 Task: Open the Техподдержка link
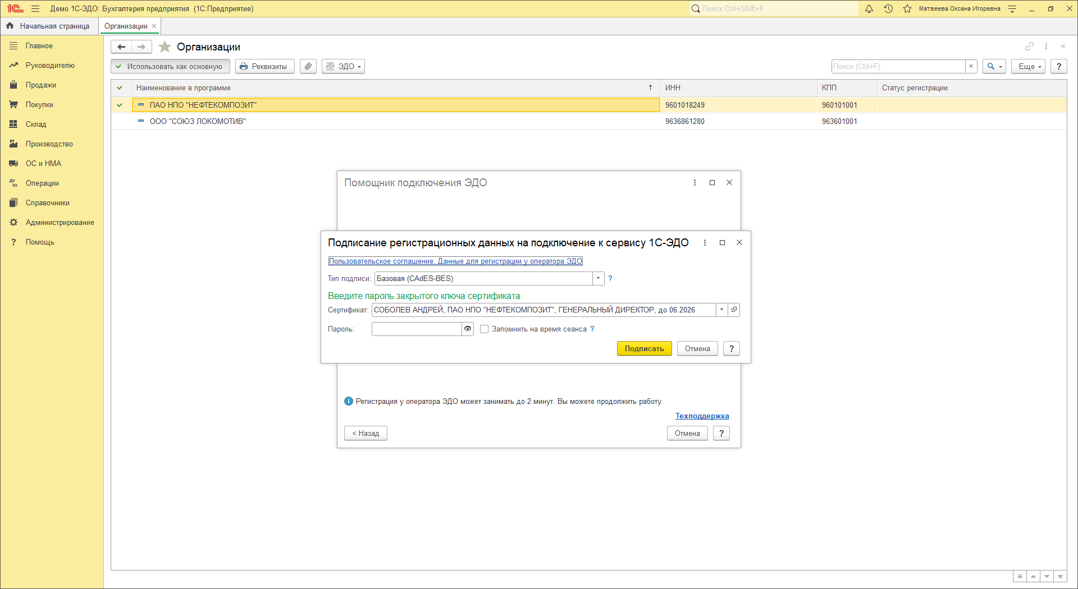(x=702, y=416)
